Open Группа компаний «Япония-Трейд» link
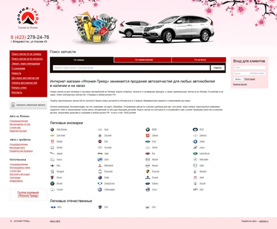 click(28, 194)
